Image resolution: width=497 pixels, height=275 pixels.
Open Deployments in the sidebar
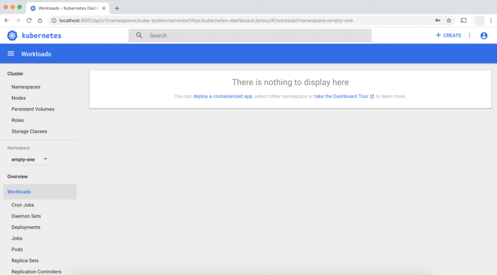click(26, 227)
